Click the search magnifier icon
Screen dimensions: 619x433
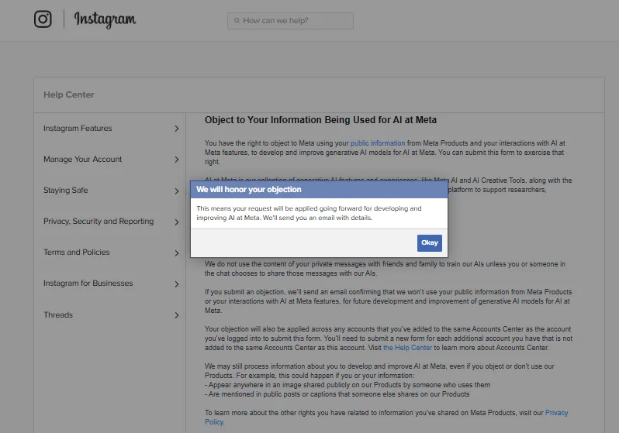tap(237, 20)
